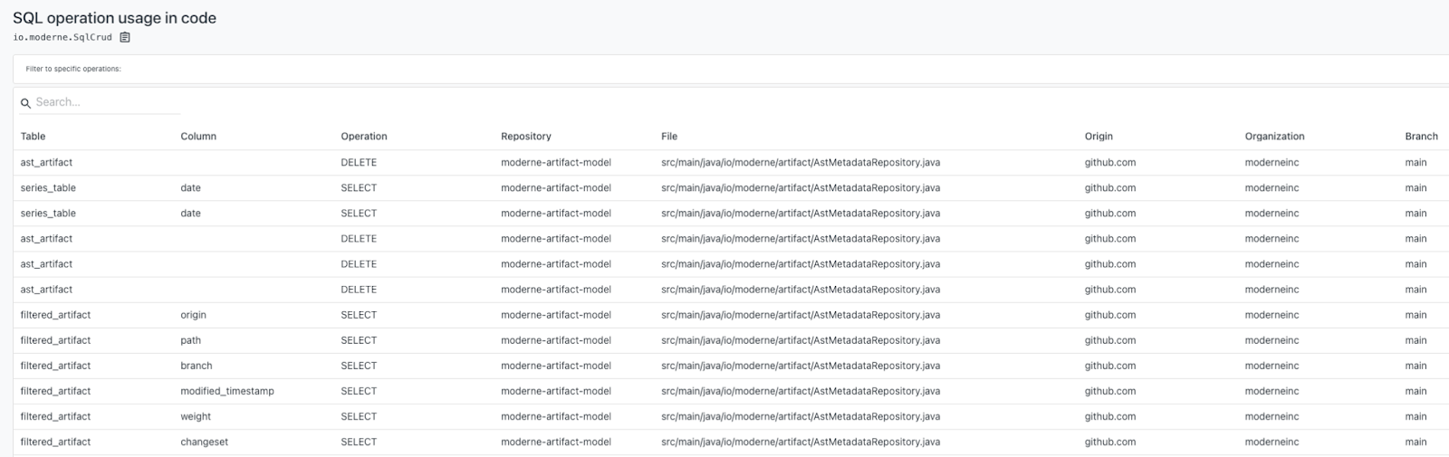This screenshot has height=457, width=1449.
Task: Sort by the Column header
Action: point(198,137)
